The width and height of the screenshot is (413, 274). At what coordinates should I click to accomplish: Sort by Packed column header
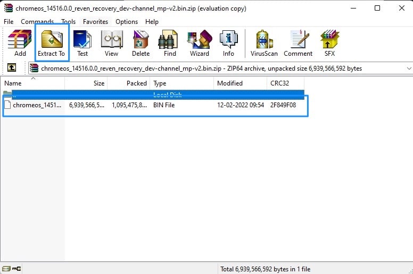129,83
